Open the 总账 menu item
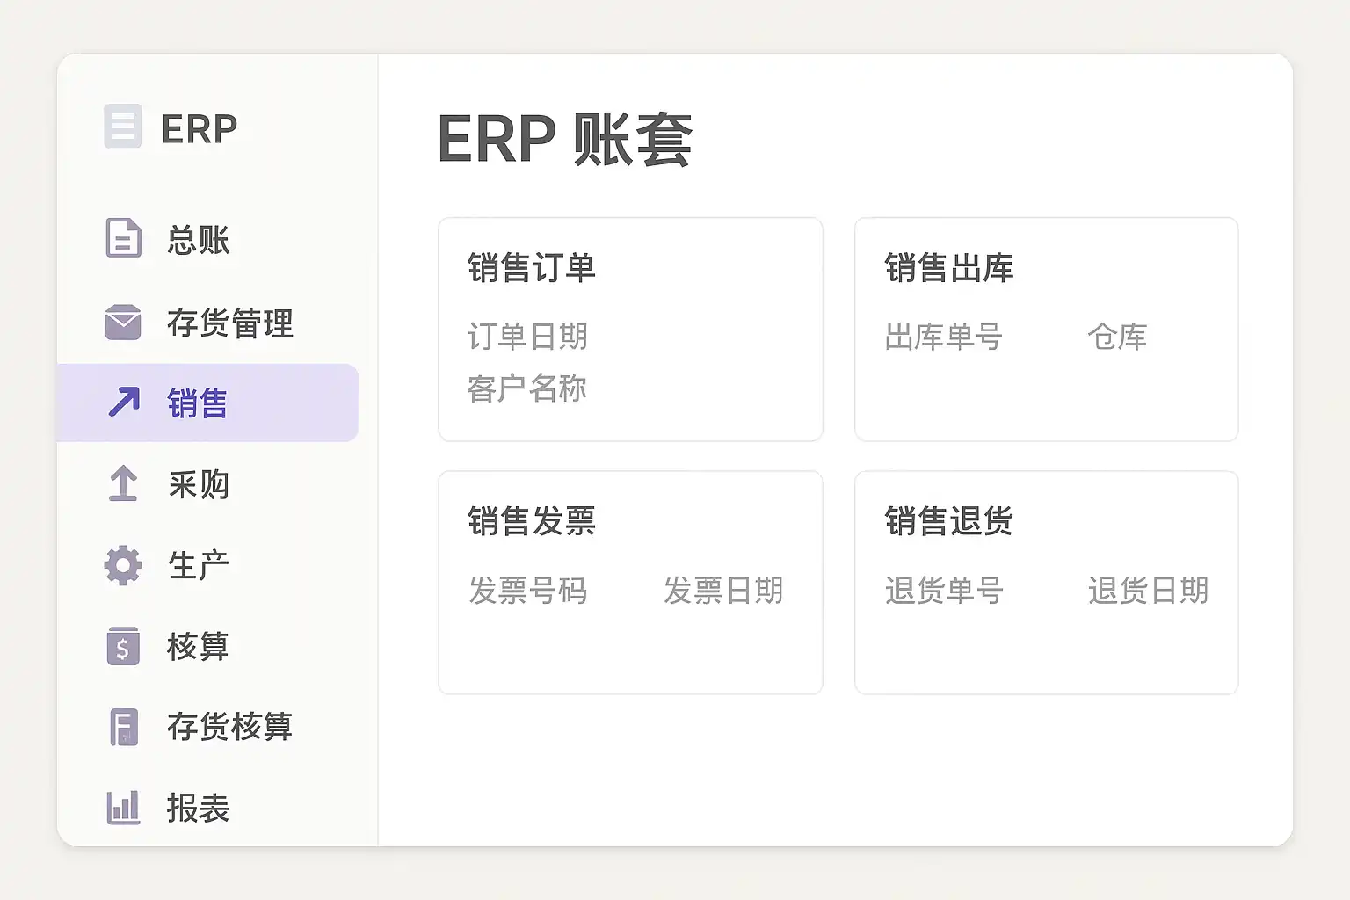The width and height of the screenshot is (1350, 900). tap(199, 240)
